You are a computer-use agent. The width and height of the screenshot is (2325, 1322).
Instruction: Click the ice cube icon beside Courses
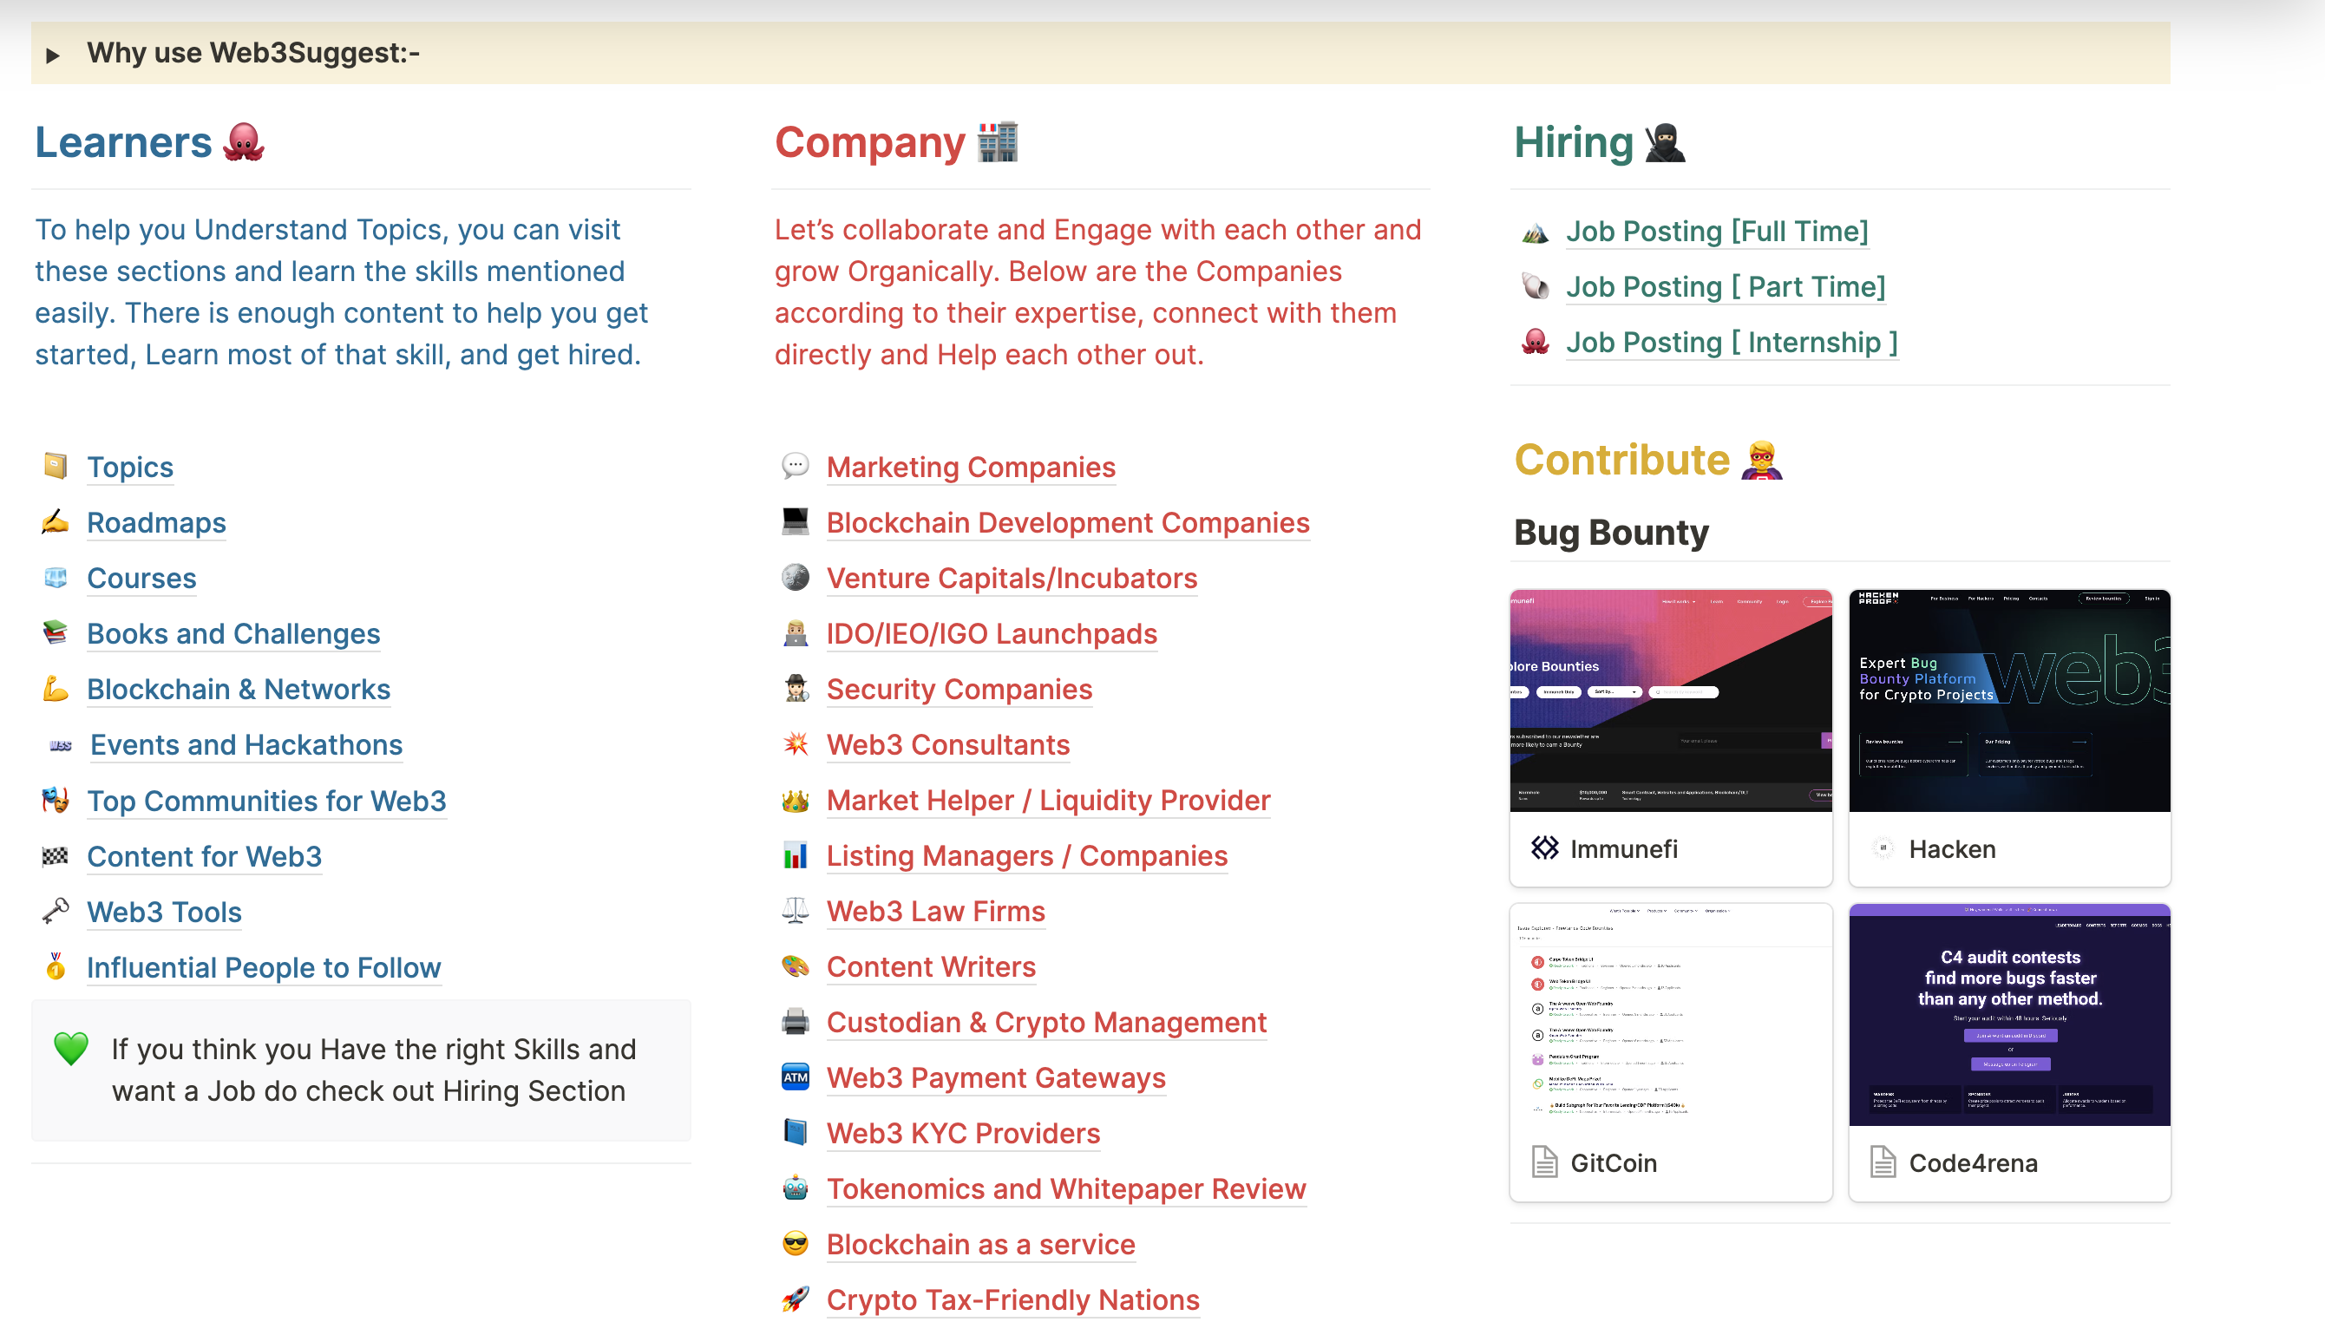[56, 578]
